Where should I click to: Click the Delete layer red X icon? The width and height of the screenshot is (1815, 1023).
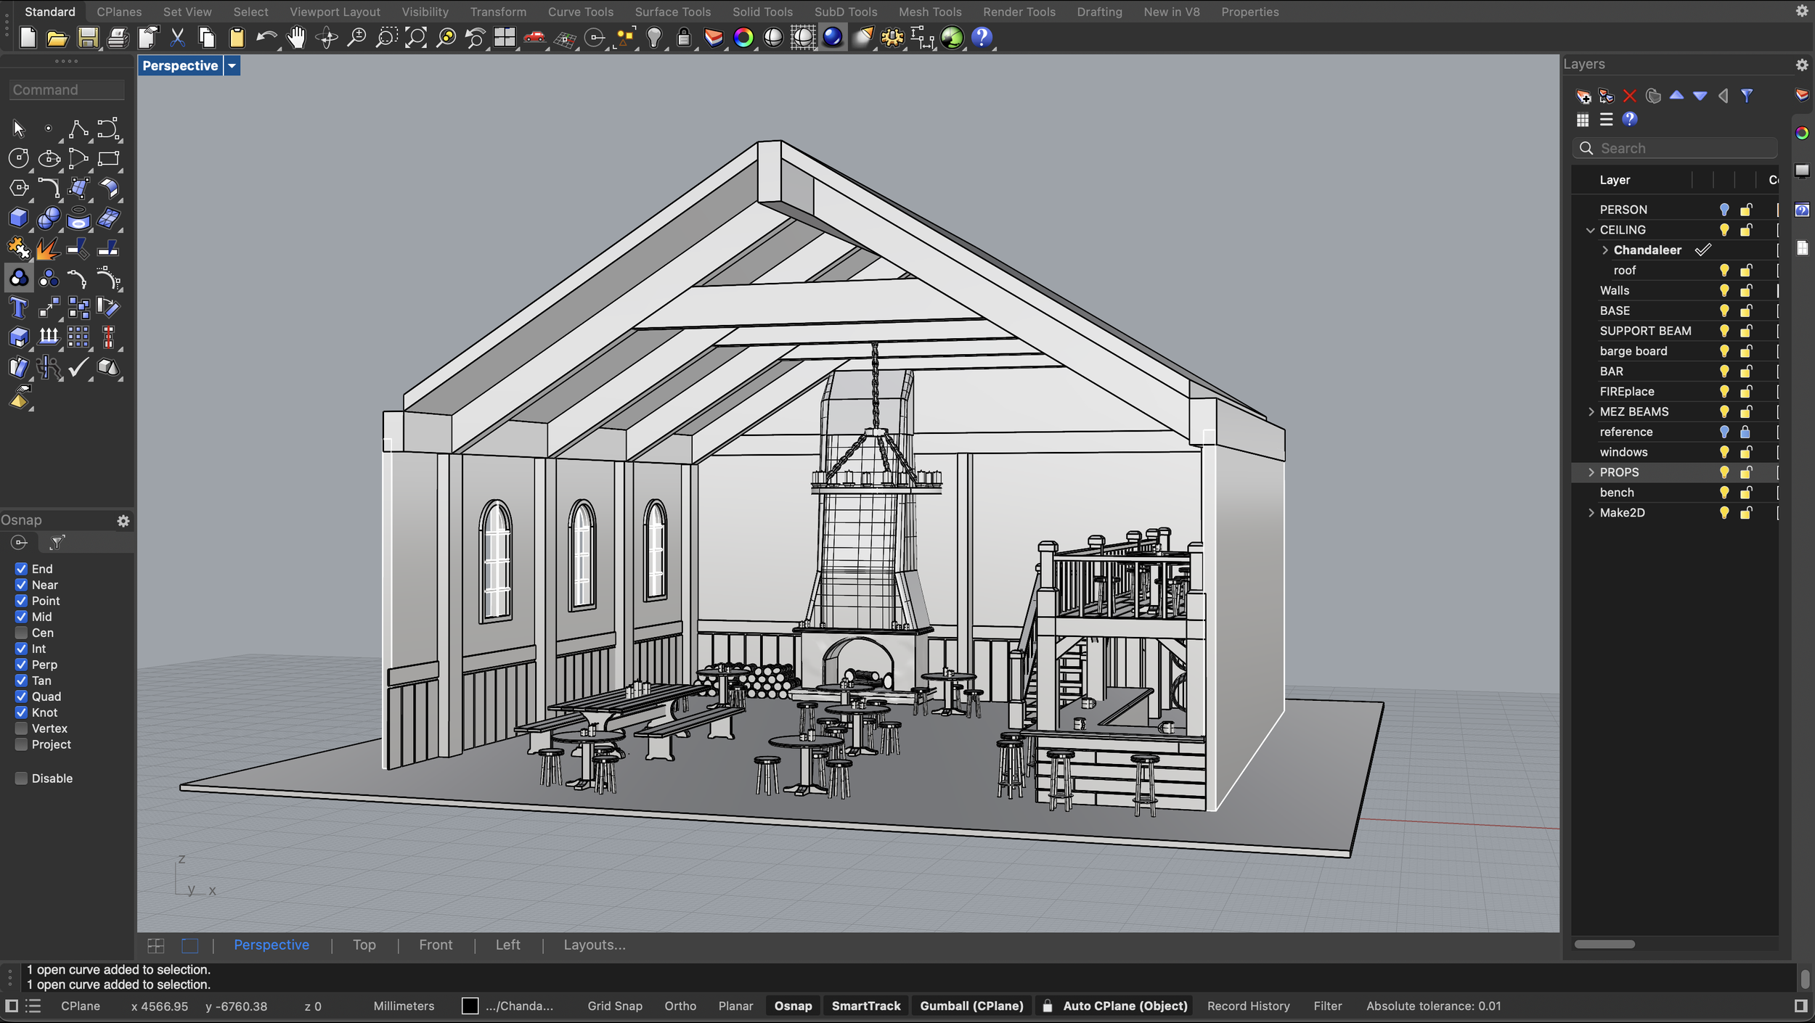1630,96
